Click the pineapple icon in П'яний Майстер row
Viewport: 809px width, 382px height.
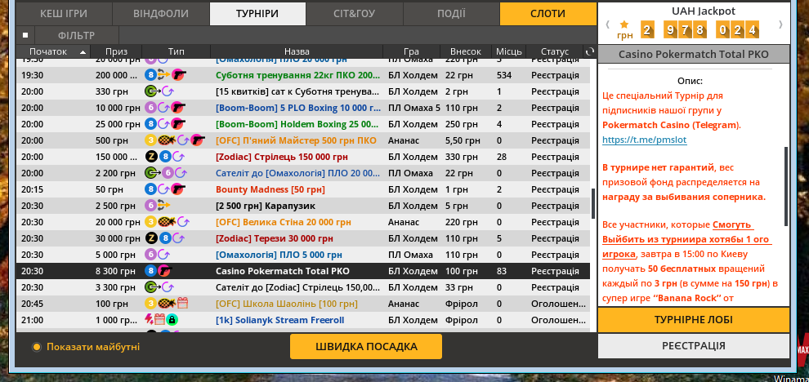click(165, 140)
